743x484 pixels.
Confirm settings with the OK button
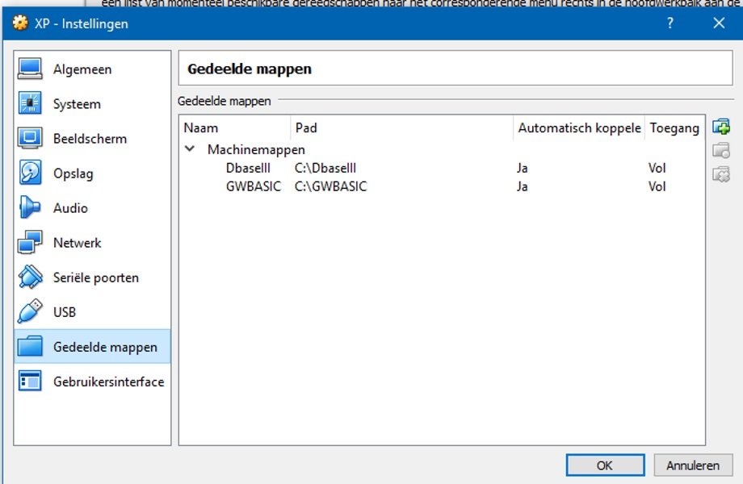click(605, 465)
